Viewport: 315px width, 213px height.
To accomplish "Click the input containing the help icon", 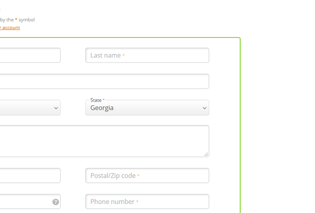I will pos(30,202).
